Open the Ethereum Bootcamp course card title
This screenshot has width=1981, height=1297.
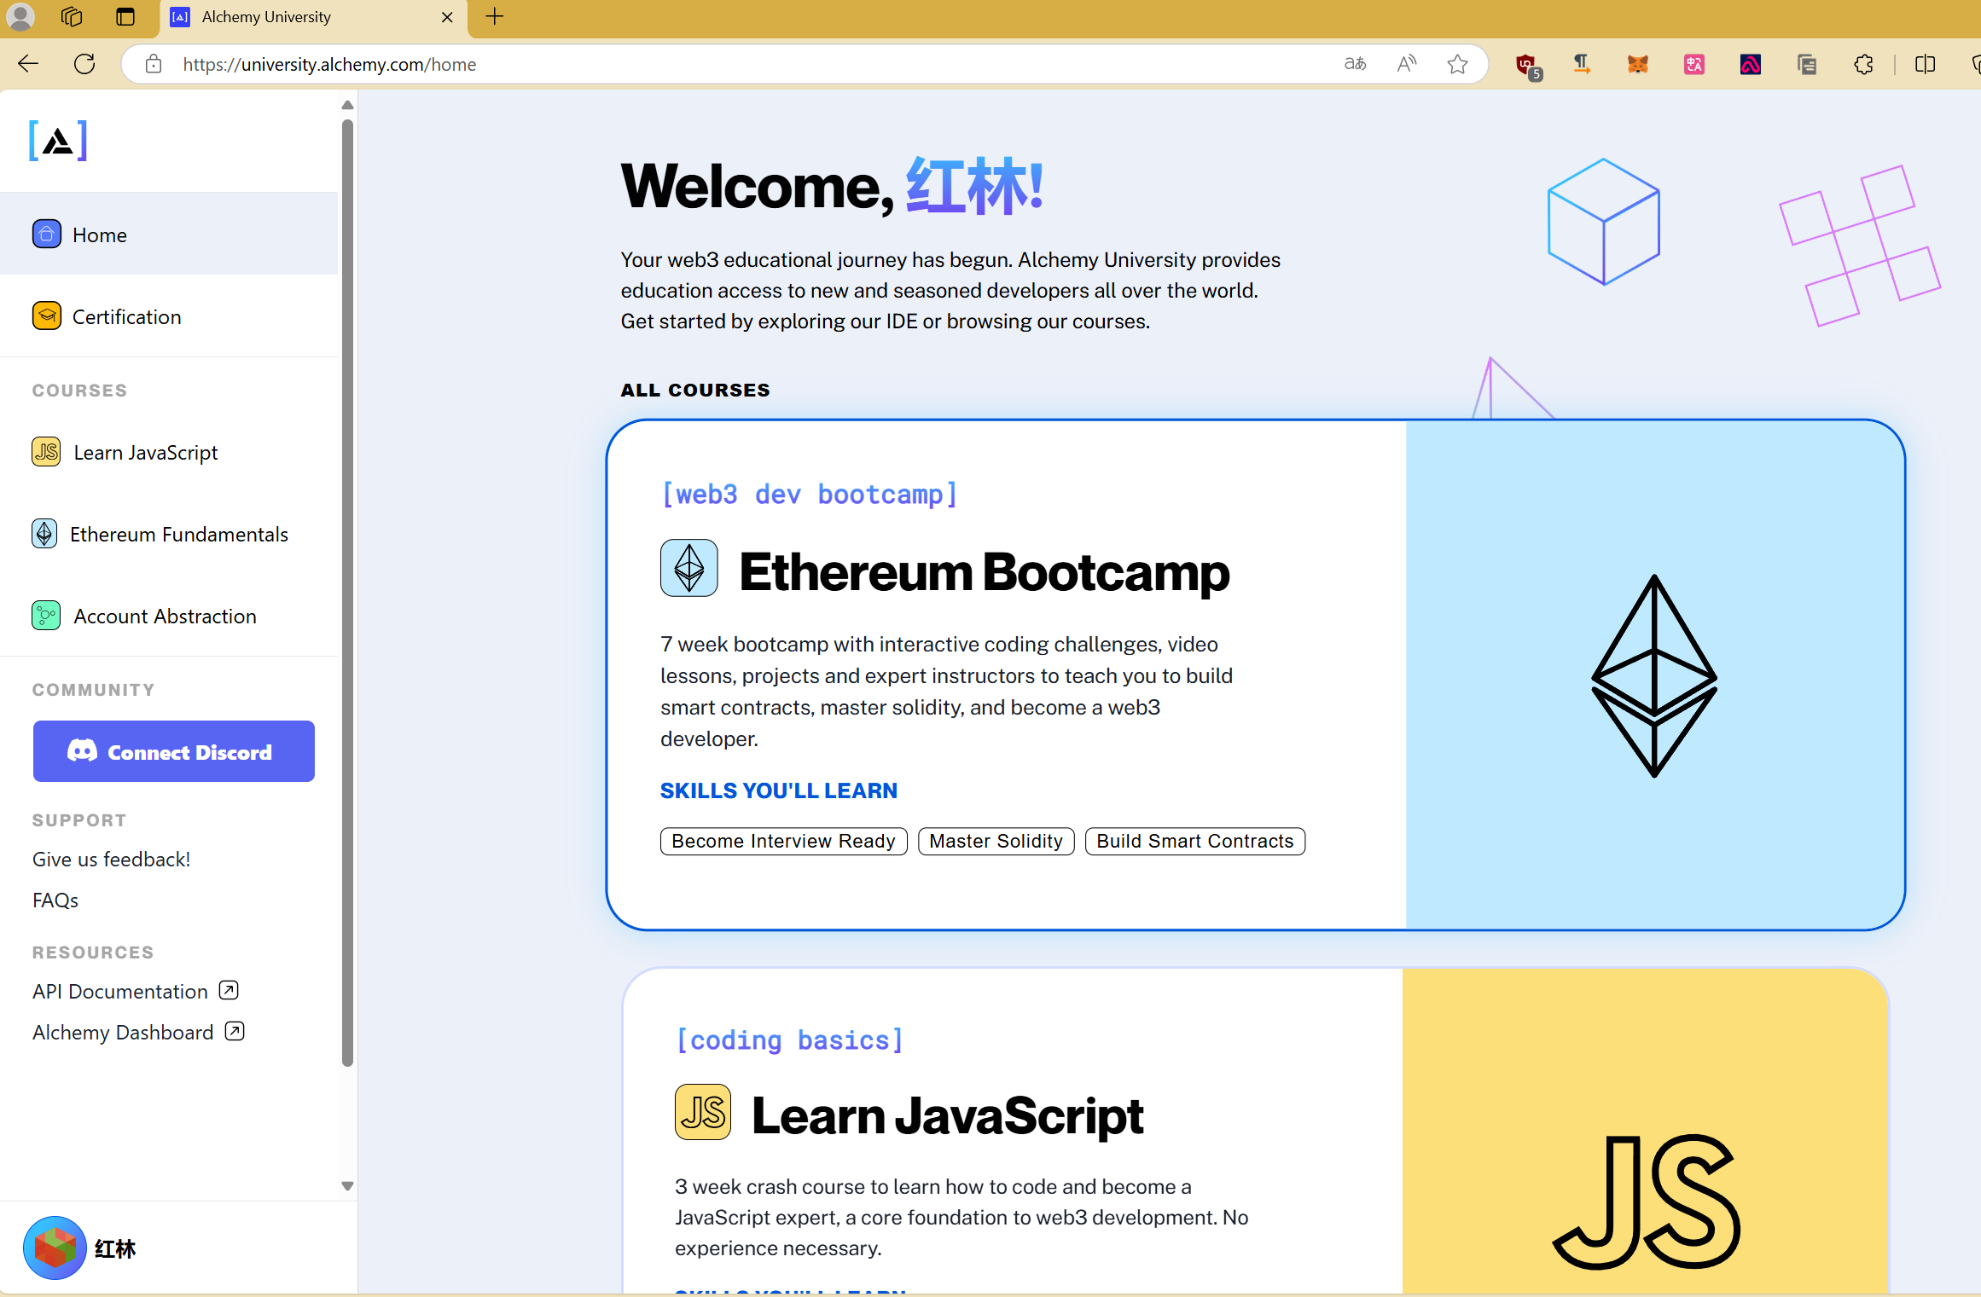984,572
